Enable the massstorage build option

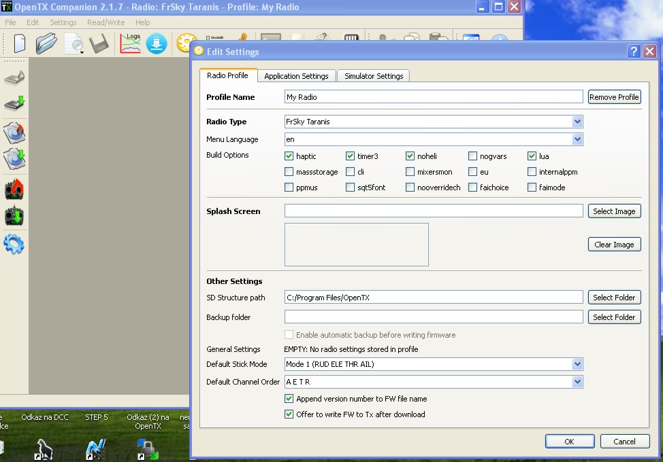(x=289, y=172)
